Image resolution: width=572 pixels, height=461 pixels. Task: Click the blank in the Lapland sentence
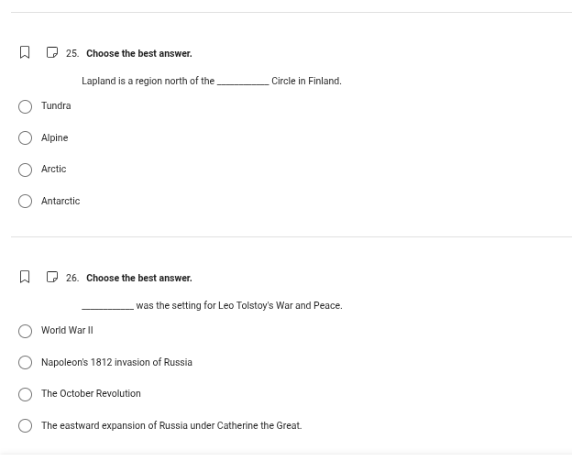243,82
